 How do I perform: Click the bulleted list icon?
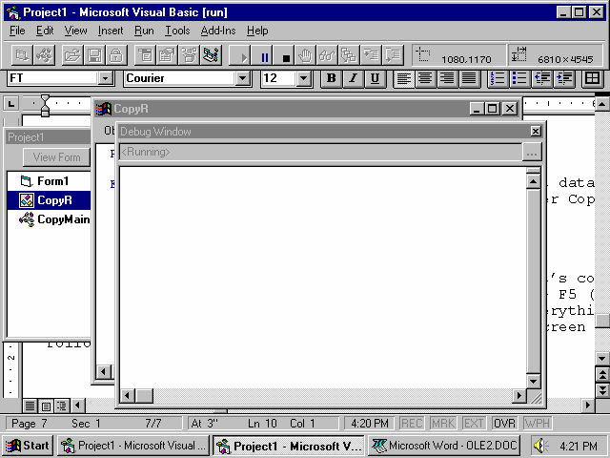point(519,78)
